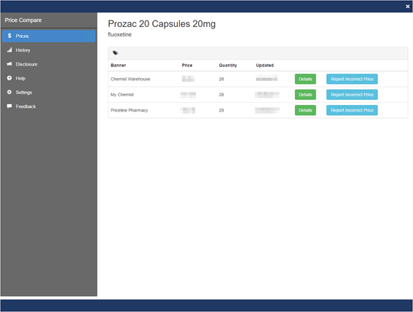The width and height of the screenshot is (413, 312).
Task: Click the blurred updated date for My Chemist
Action: [267, 95]
